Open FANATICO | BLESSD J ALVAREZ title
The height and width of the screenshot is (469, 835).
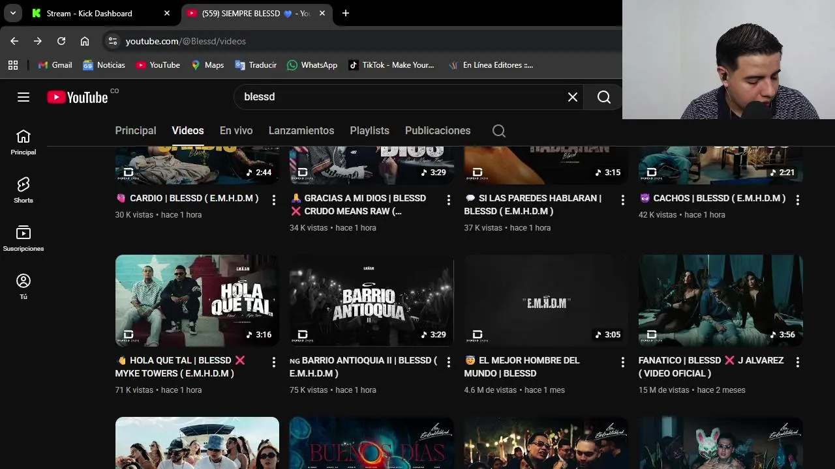711,367
